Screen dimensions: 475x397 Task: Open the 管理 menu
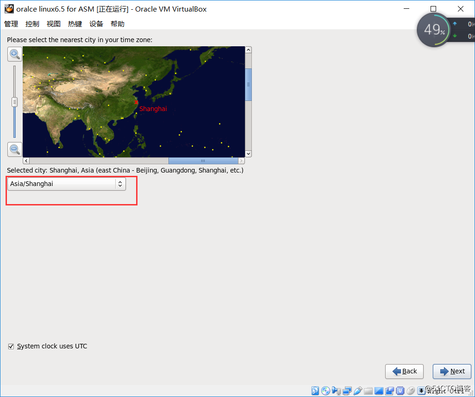click(11, 24)
